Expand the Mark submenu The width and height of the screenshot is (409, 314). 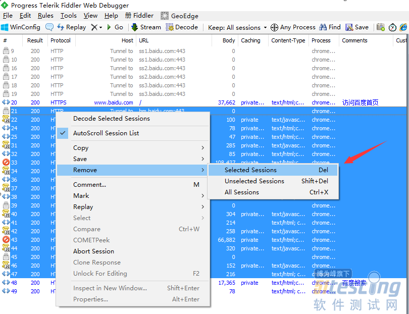click(x=133, y=195)
